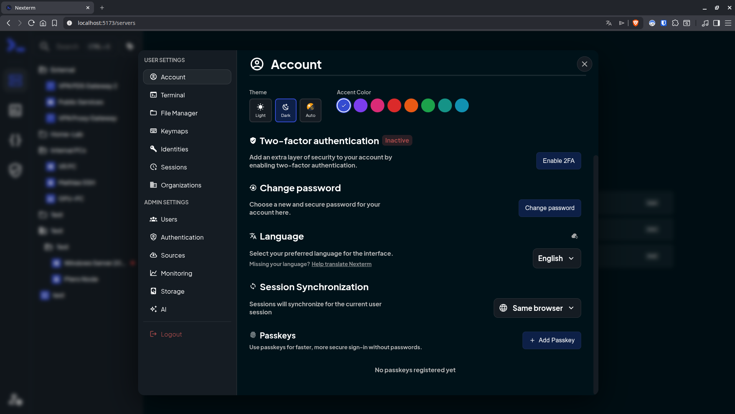Open browser extensions puzzle icon
The height and width of the screenshot is (414, 735).
point(675,23)
